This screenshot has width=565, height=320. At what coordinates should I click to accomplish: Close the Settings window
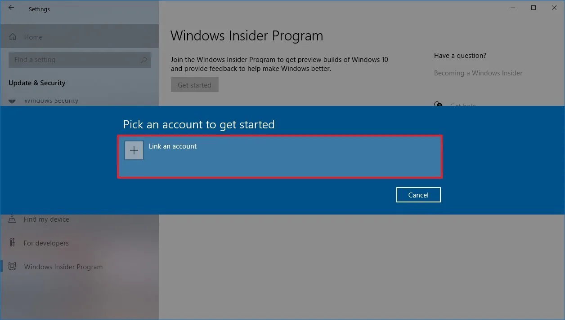pyautogui.click(x=554, y=8)
